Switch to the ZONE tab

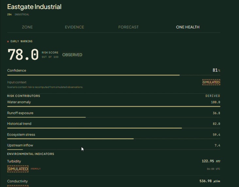(27, 27)
